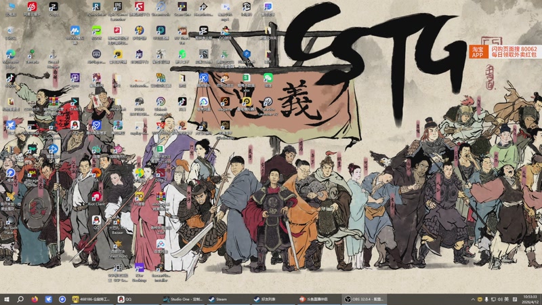The image size is (542, 305).
Task: Switch to Steam 好友列表 friends list window
Action: point(273,299)
